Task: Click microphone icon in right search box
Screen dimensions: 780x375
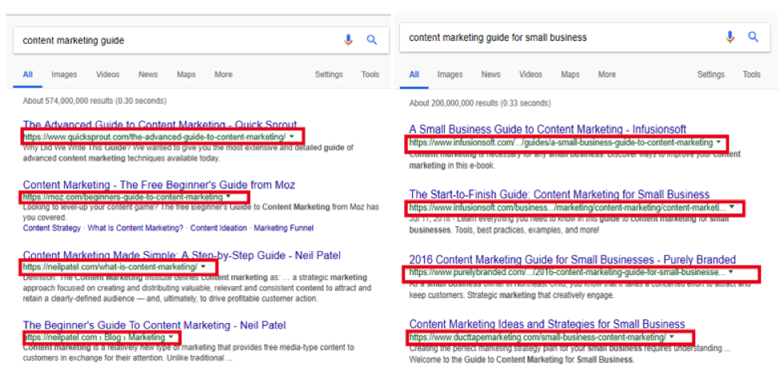Action: (730, 37)
